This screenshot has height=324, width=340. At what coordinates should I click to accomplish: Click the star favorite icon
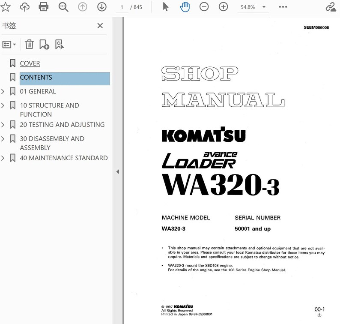pos(6,7)
